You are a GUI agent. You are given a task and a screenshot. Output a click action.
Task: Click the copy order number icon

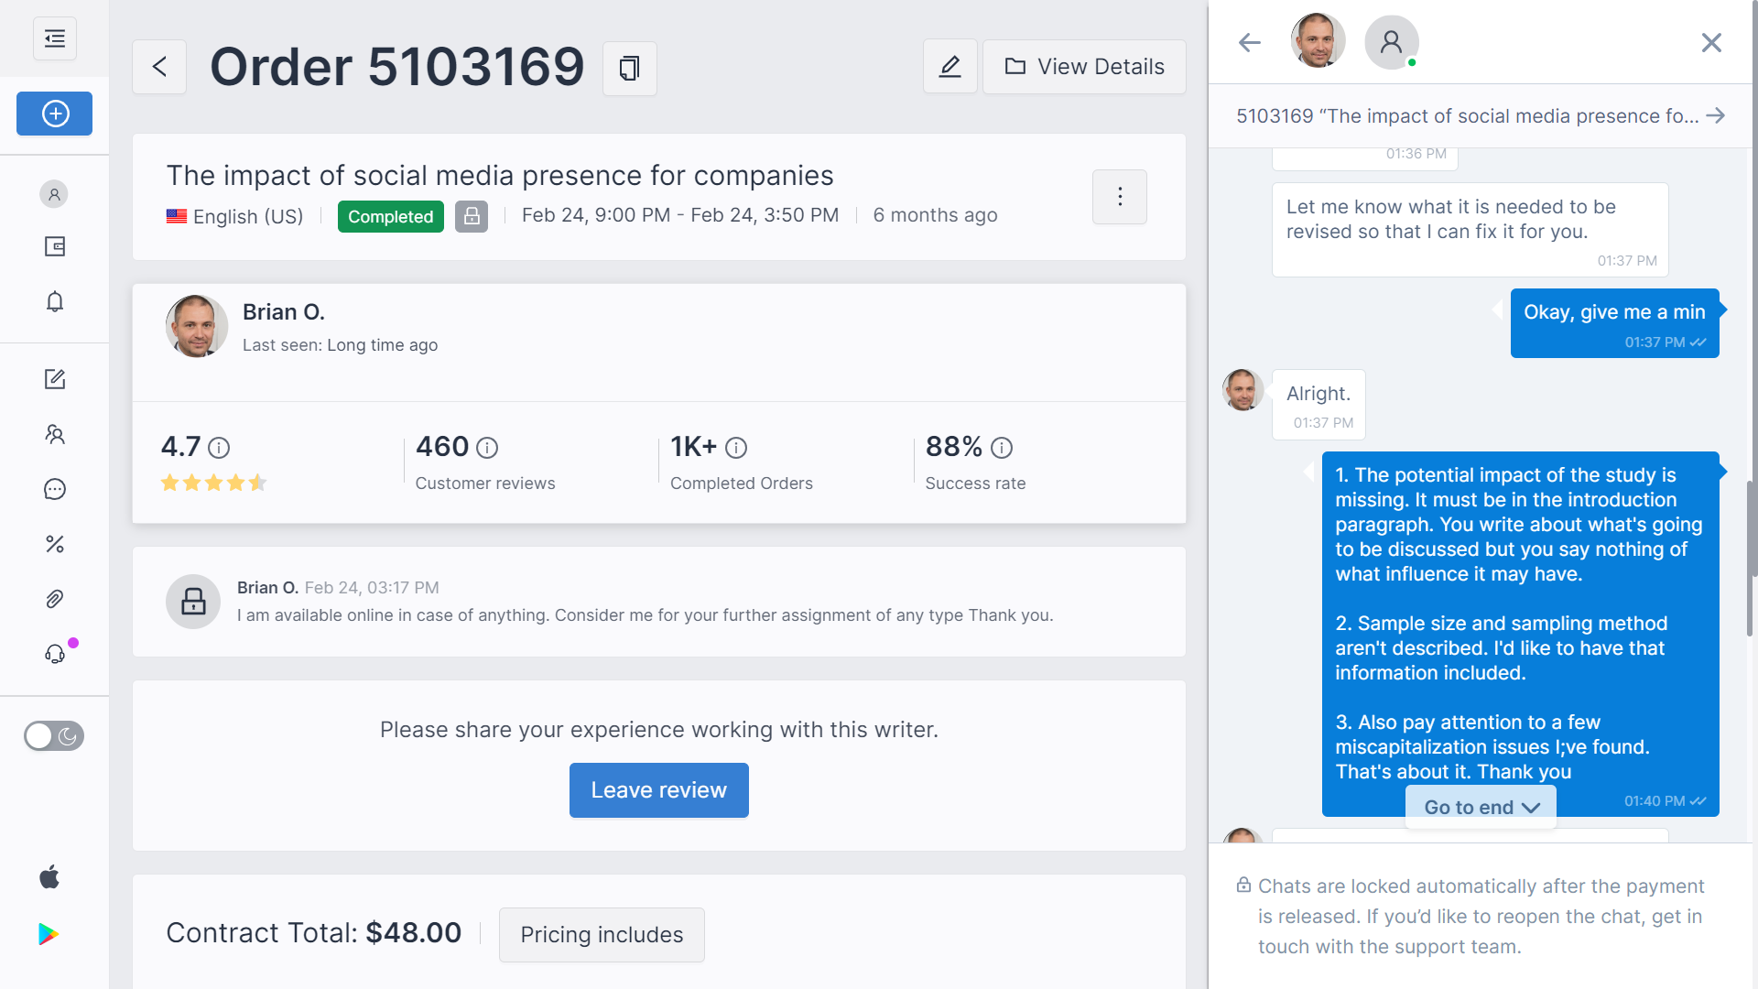click(629, 68)
